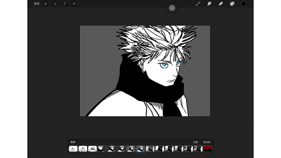Select the frame just before the red frame

(x=198, y=149)
